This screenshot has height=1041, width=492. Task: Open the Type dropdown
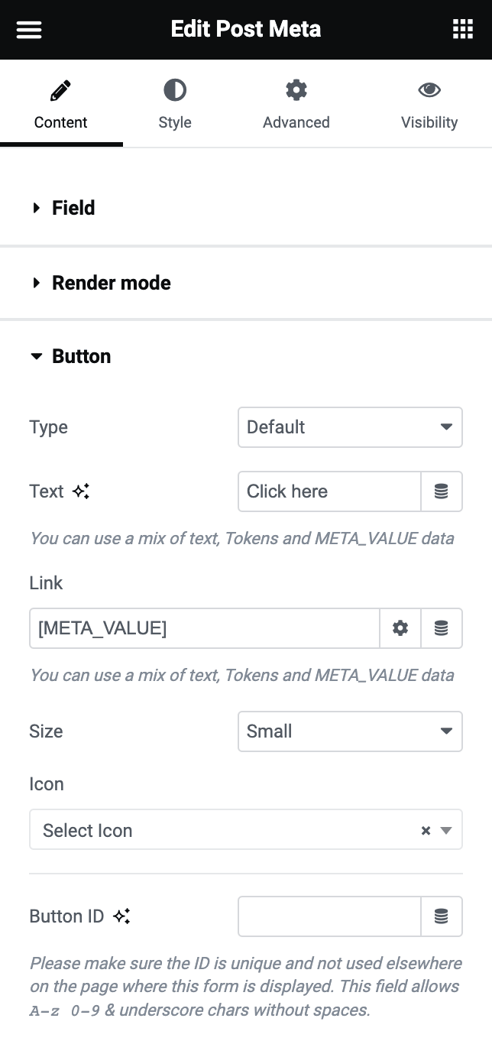tap(350, 427)
